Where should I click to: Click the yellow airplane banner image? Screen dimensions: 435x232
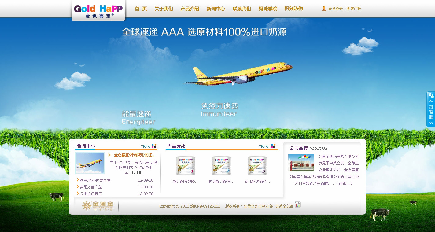[x=238, y=73]
